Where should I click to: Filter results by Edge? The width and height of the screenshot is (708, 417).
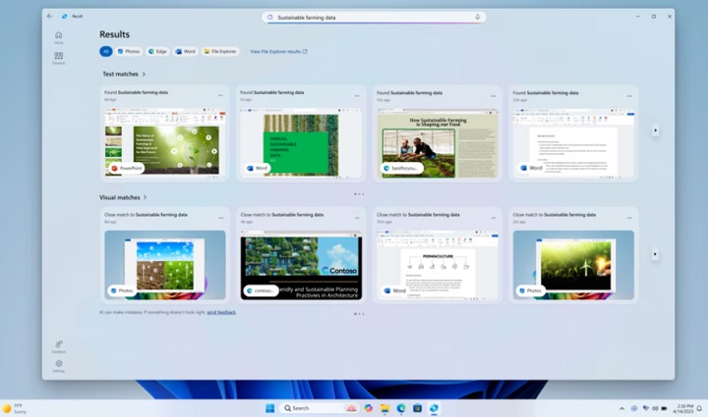pyautogui.click(x=157, y=51)
